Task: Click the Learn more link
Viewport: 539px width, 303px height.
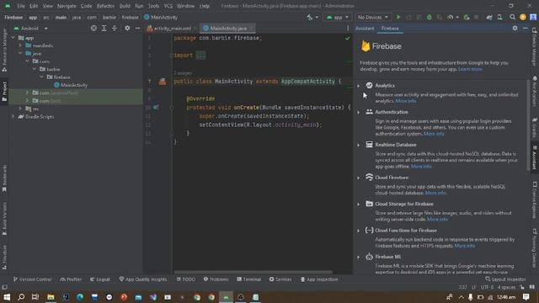Action: (x=470, y=69)
